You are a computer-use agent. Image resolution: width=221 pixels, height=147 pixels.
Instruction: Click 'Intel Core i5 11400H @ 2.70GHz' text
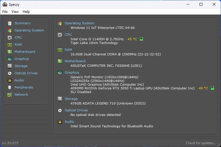(97, 39)
